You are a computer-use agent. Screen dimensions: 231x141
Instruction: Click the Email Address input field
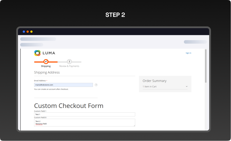coord(63,85)
